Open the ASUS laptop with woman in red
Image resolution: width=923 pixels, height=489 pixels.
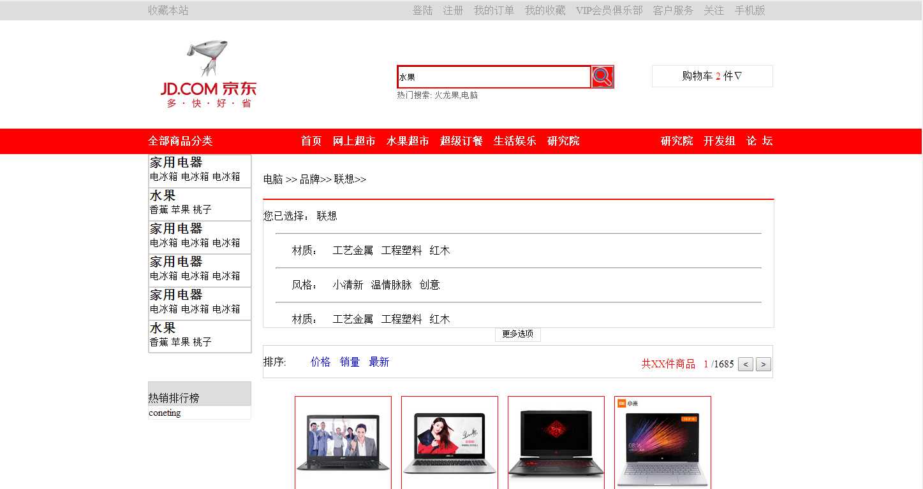pos(450,443)
